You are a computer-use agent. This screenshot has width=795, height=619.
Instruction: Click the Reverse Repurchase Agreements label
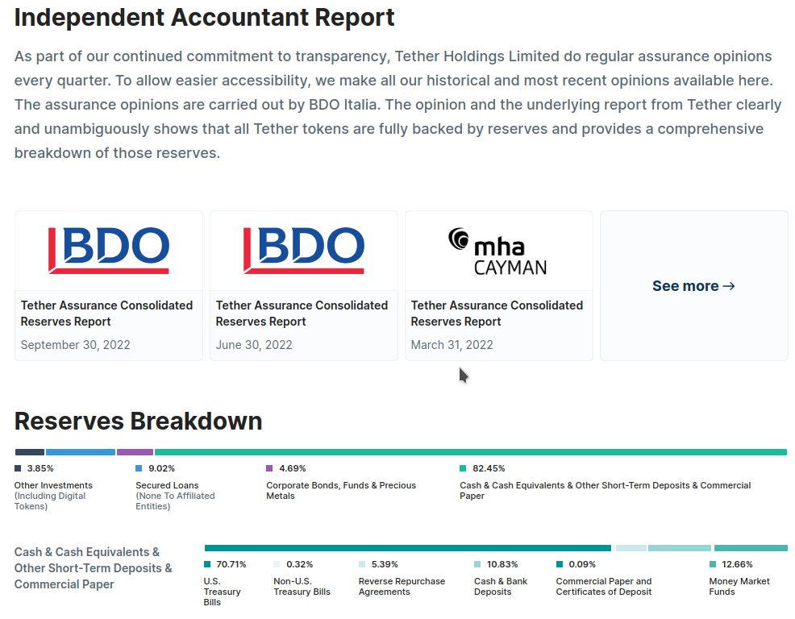402,586
